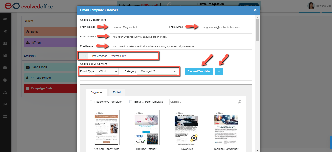Click the From Name field

point(137,27)
